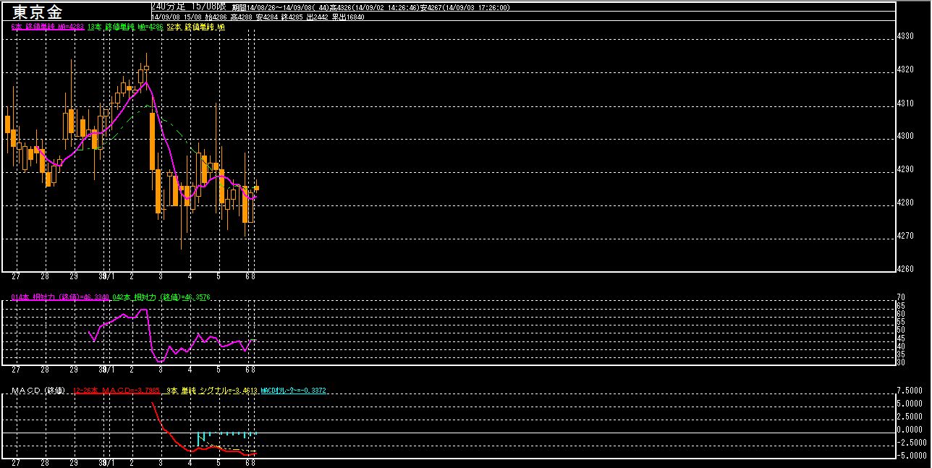Select the 52本 終値単純 MA legend
Screen dimensions: 932x468
[195, 27]
